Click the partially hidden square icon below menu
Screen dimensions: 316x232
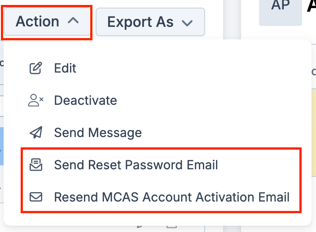171,228
